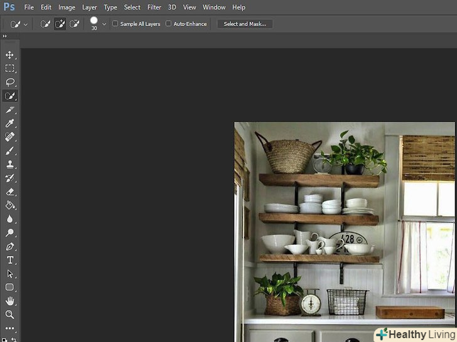This screenshot has width=457, height=342.
Task: Select the Clone Stamp tool
Action: 10,164
